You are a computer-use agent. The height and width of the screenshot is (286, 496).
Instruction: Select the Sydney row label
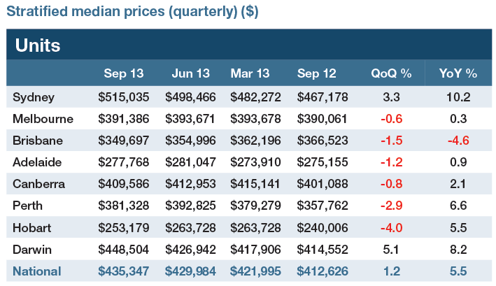click(33, 96)
